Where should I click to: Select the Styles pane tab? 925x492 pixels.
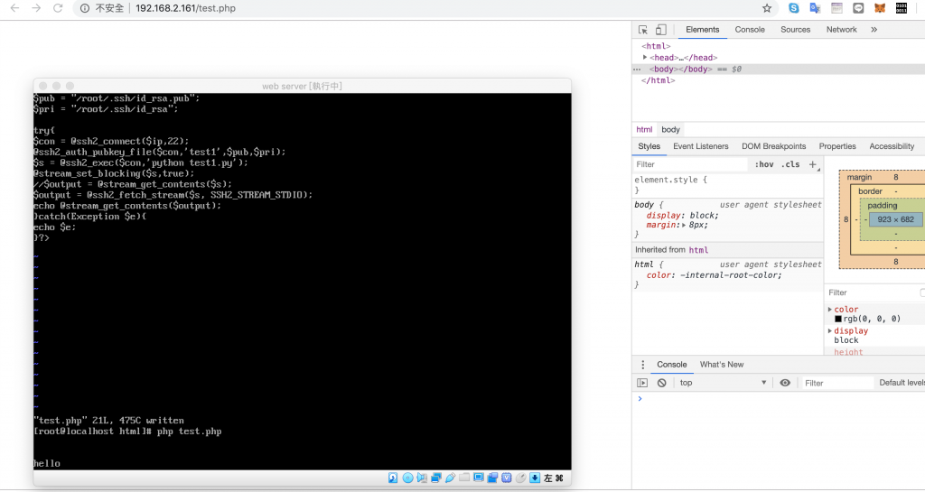[649, 146]
